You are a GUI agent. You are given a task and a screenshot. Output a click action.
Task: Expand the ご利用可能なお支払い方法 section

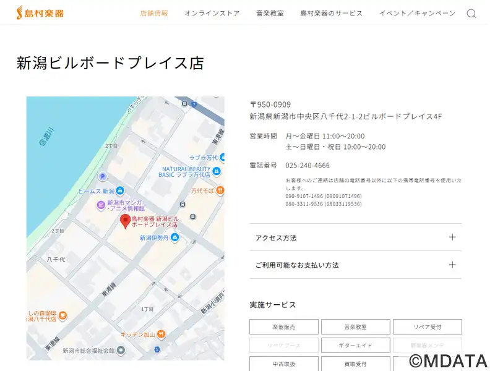click(x=355, y=265)
